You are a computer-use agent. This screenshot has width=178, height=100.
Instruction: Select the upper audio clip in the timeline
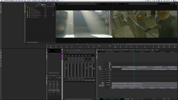coord(144,84)
